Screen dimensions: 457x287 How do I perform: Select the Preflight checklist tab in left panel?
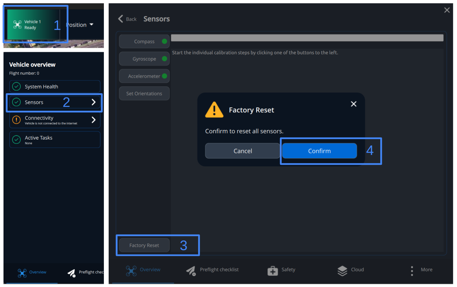[x=85, y=273]
